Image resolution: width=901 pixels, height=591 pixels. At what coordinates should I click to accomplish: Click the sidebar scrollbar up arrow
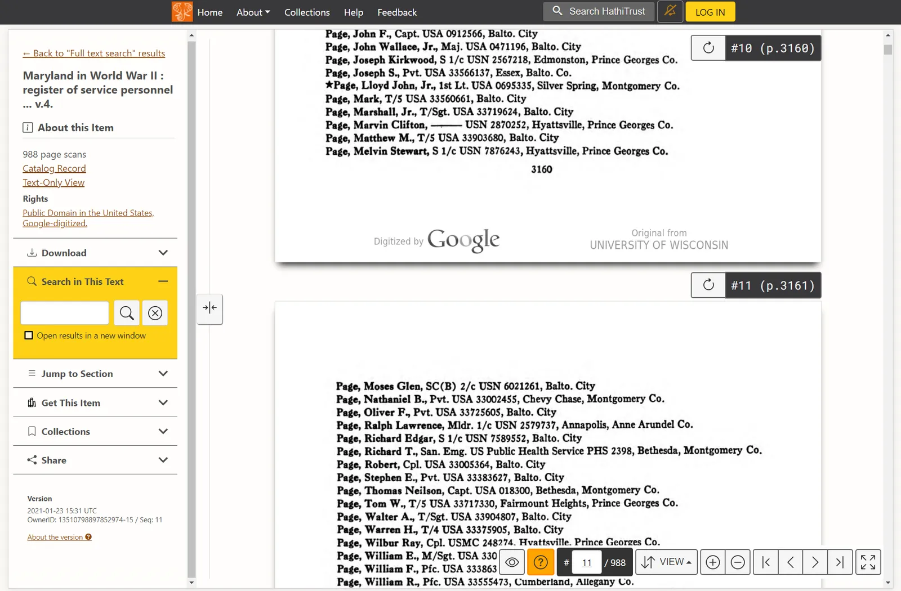pyautogui.click(x=191, y=35)
